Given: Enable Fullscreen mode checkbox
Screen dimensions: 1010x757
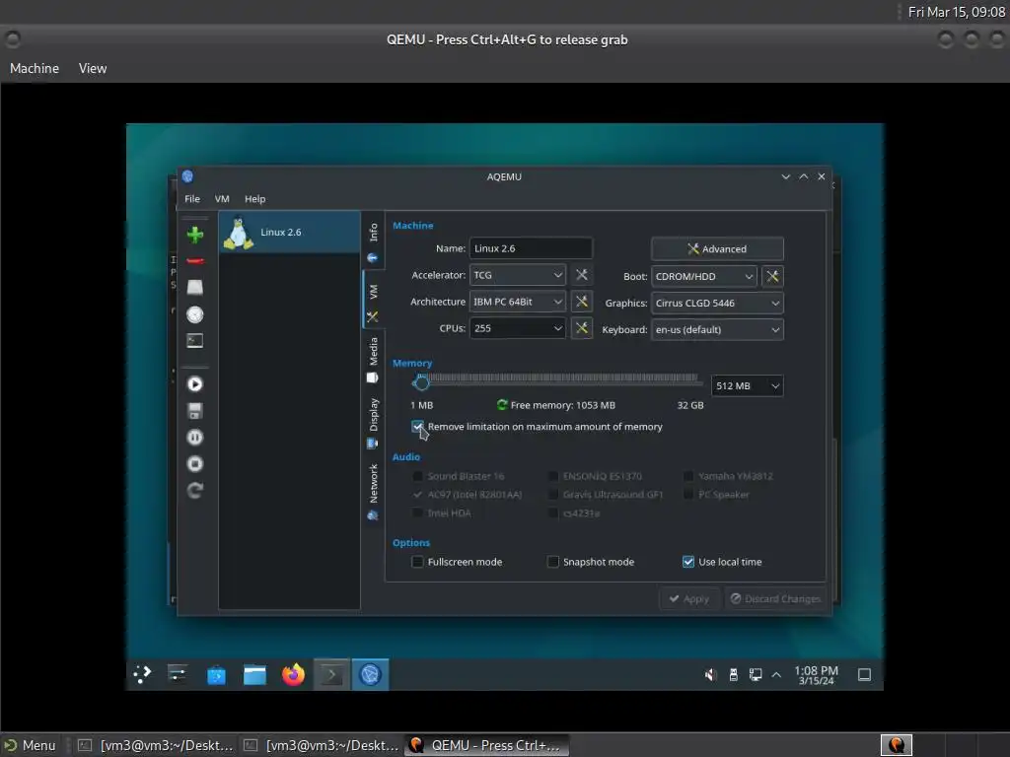Looking at the screenshot, I should (417, 562).
